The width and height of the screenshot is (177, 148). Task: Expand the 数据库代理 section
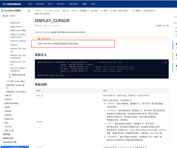[x=8, y=119]
